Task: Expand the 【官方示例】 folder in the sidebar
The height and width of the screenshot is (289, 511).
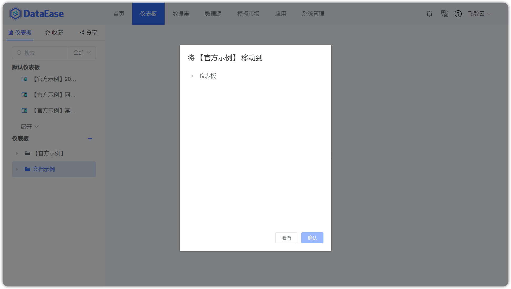Action: tap(17, 153)
